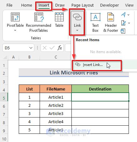Open the Name Box dropdown arrow
137x142 pixels.
pyautogui.click(x=31, y=48)
